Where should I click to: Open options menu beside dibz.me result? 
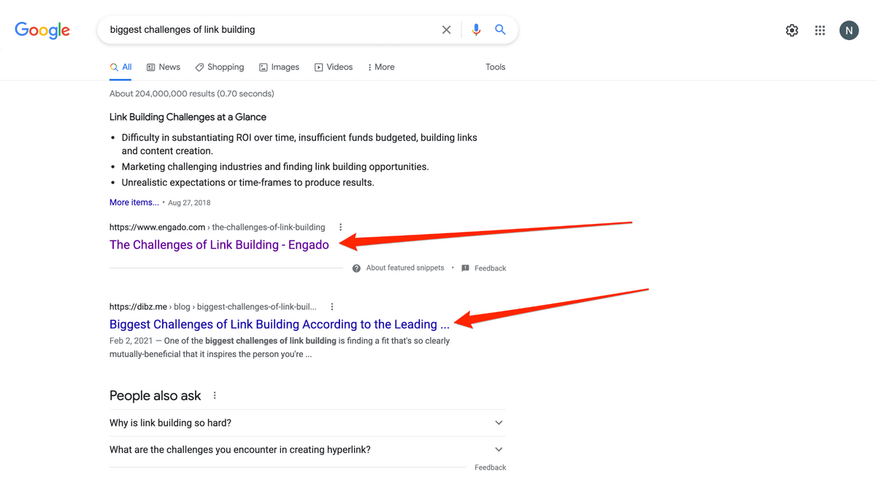[x=332, y=307]
